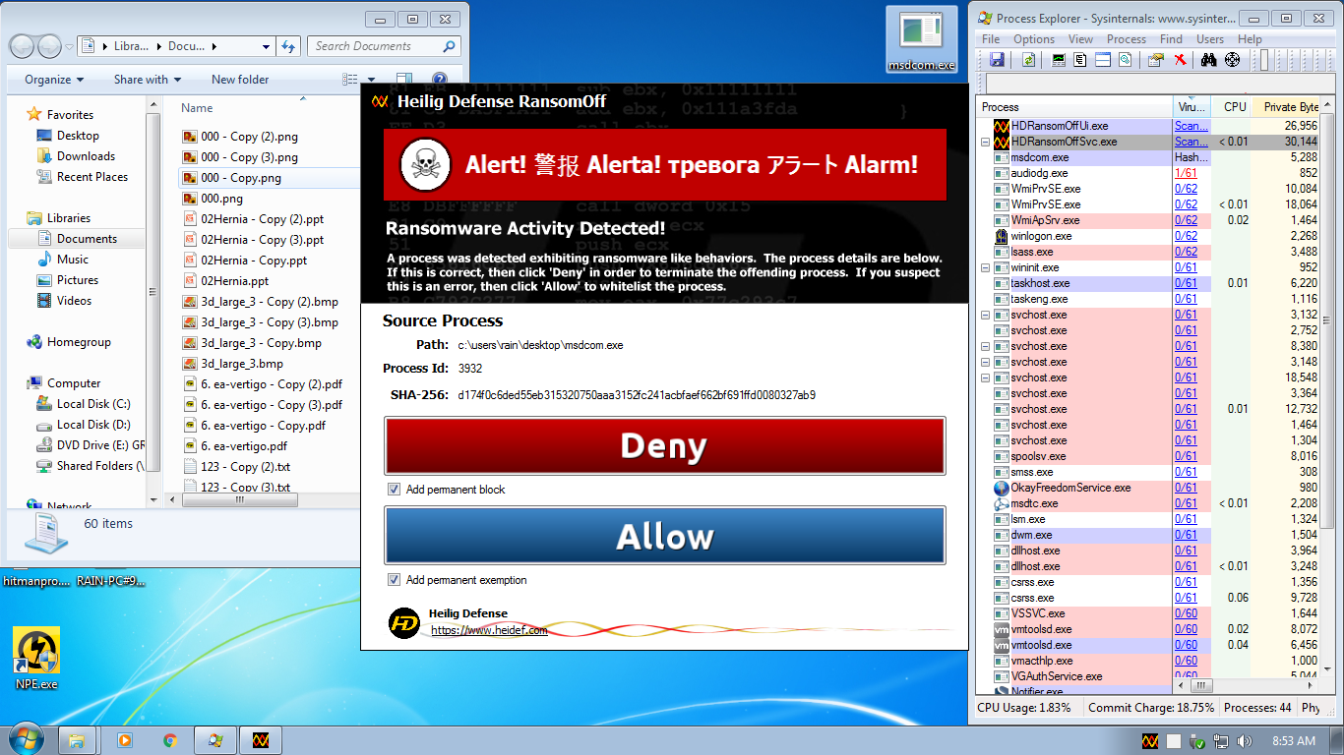
Task: Select the winlogon.exe process row
Action: pyautogui.click(x=1149, y=236)
